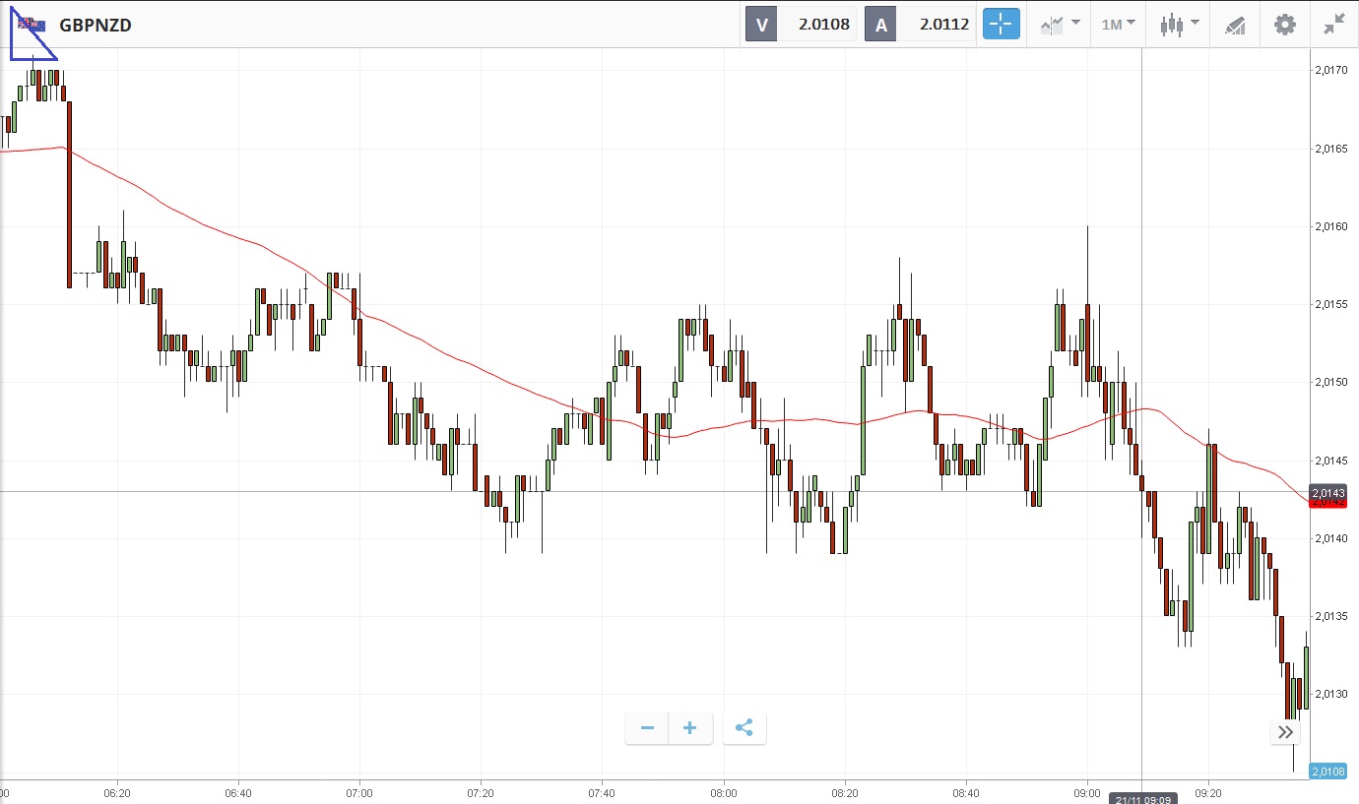Open the drawing tools pencil icon
The image size is (1359, 804).
click(x=1235, y=25)
